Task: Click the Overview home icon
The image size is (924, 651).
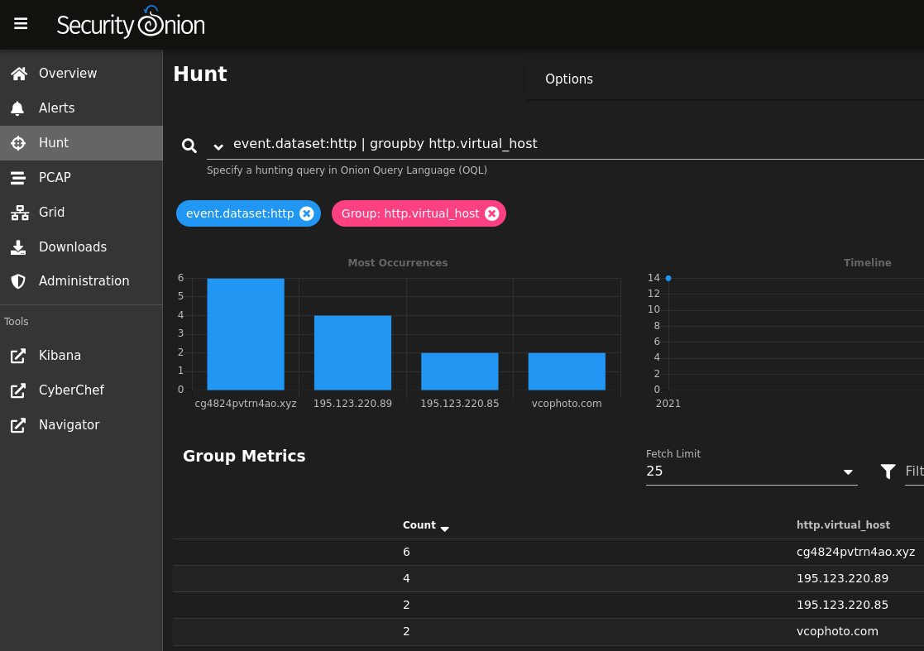Action: [19, 73]
